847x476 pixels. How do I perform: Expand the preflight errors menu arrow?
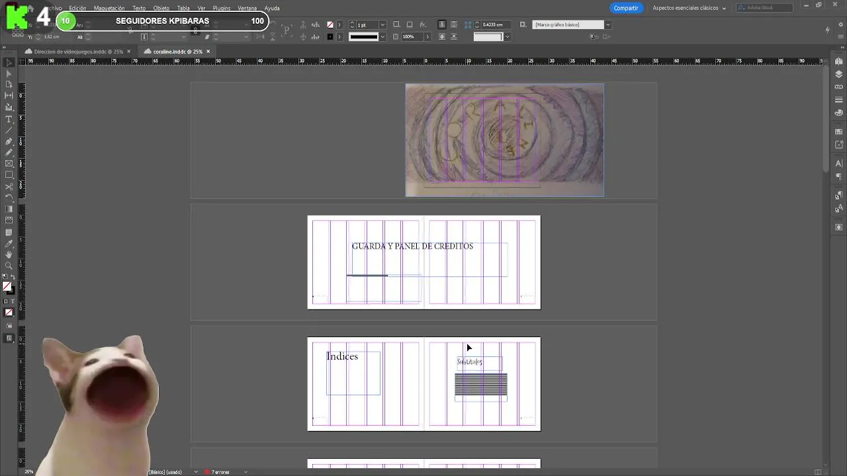coord(245,472)
